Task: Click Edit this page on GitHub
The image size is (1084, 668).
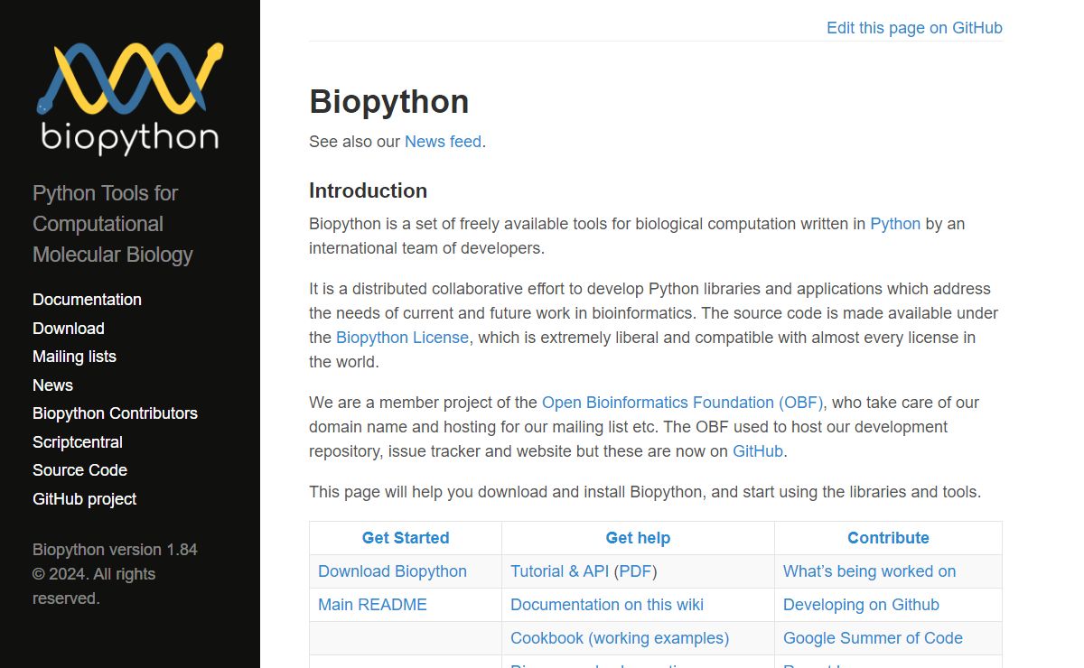Action: [914, 28]
